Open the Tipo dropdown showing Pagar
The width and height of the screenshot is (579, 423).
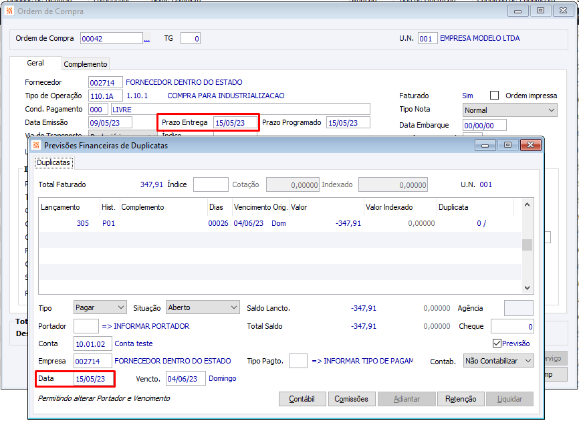click(x=100, y=307)
